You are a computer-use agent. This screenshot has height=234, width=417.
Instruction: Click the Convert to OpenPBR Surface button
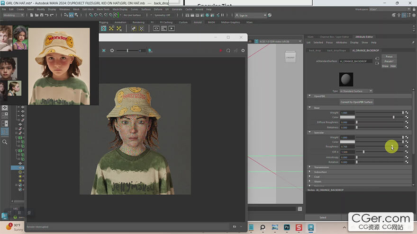[x=357, y=102]
